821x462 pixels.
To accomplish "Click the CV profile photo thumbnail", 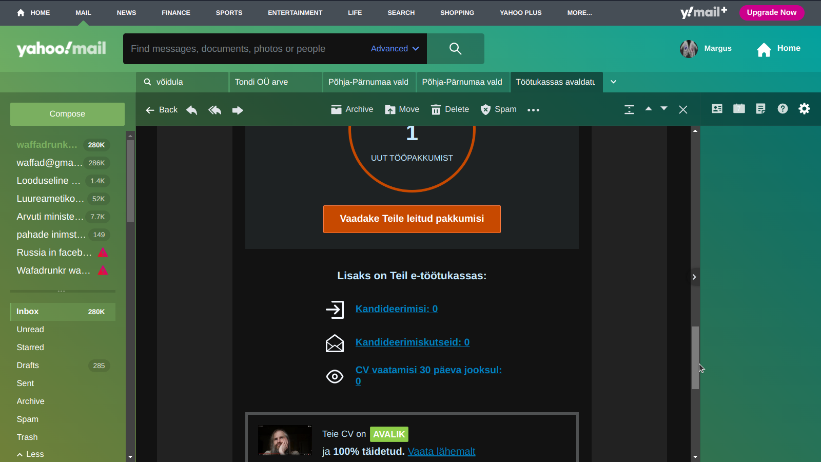I will click(x=285, y=440).
